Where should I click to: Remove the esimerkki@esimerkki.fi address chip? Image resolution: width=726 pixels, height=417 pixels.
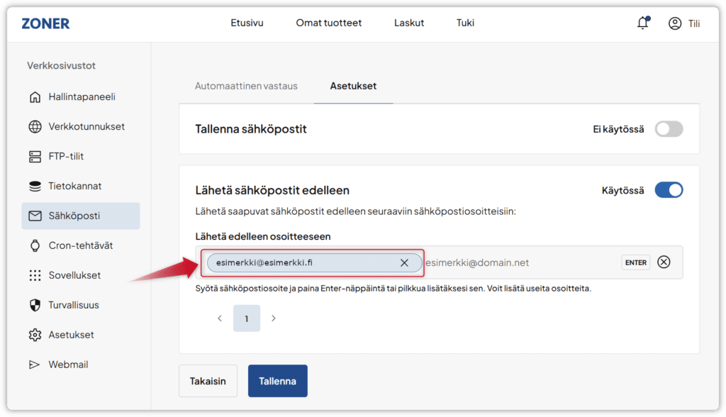tap(404, 263)
